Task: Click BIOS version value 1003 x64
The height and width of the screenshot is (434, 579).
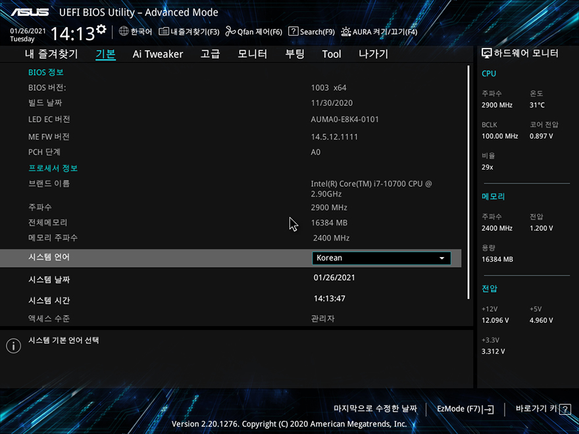Action: [x=328, y=88]
